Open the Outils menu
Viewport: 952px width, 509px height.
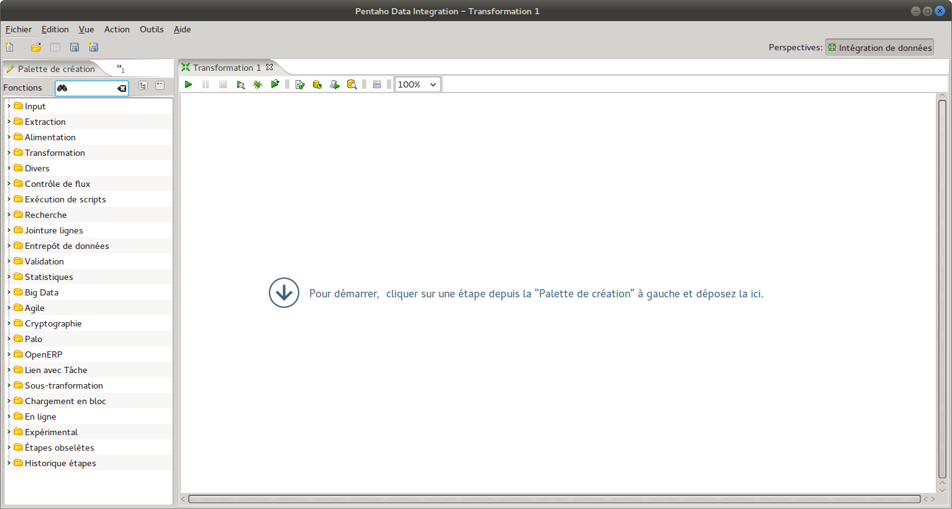point(152,29)
